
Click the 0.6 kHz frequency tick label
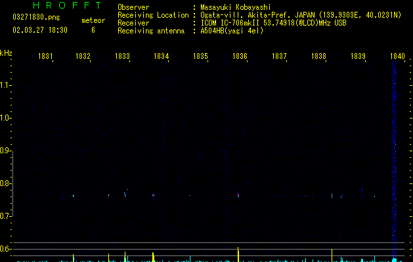click(5, 249)
